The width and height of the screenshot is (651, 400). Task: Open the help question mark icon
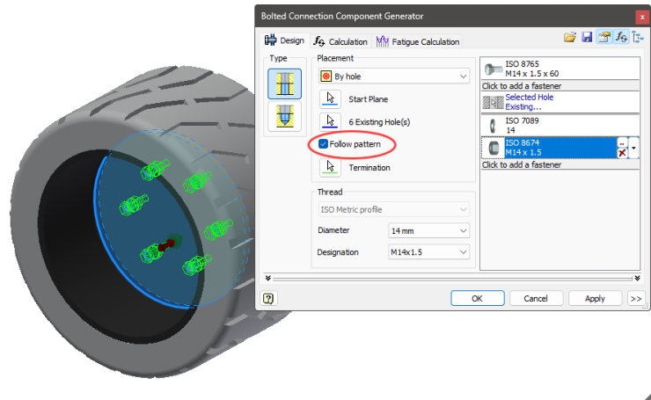click(x=267, y=298)
